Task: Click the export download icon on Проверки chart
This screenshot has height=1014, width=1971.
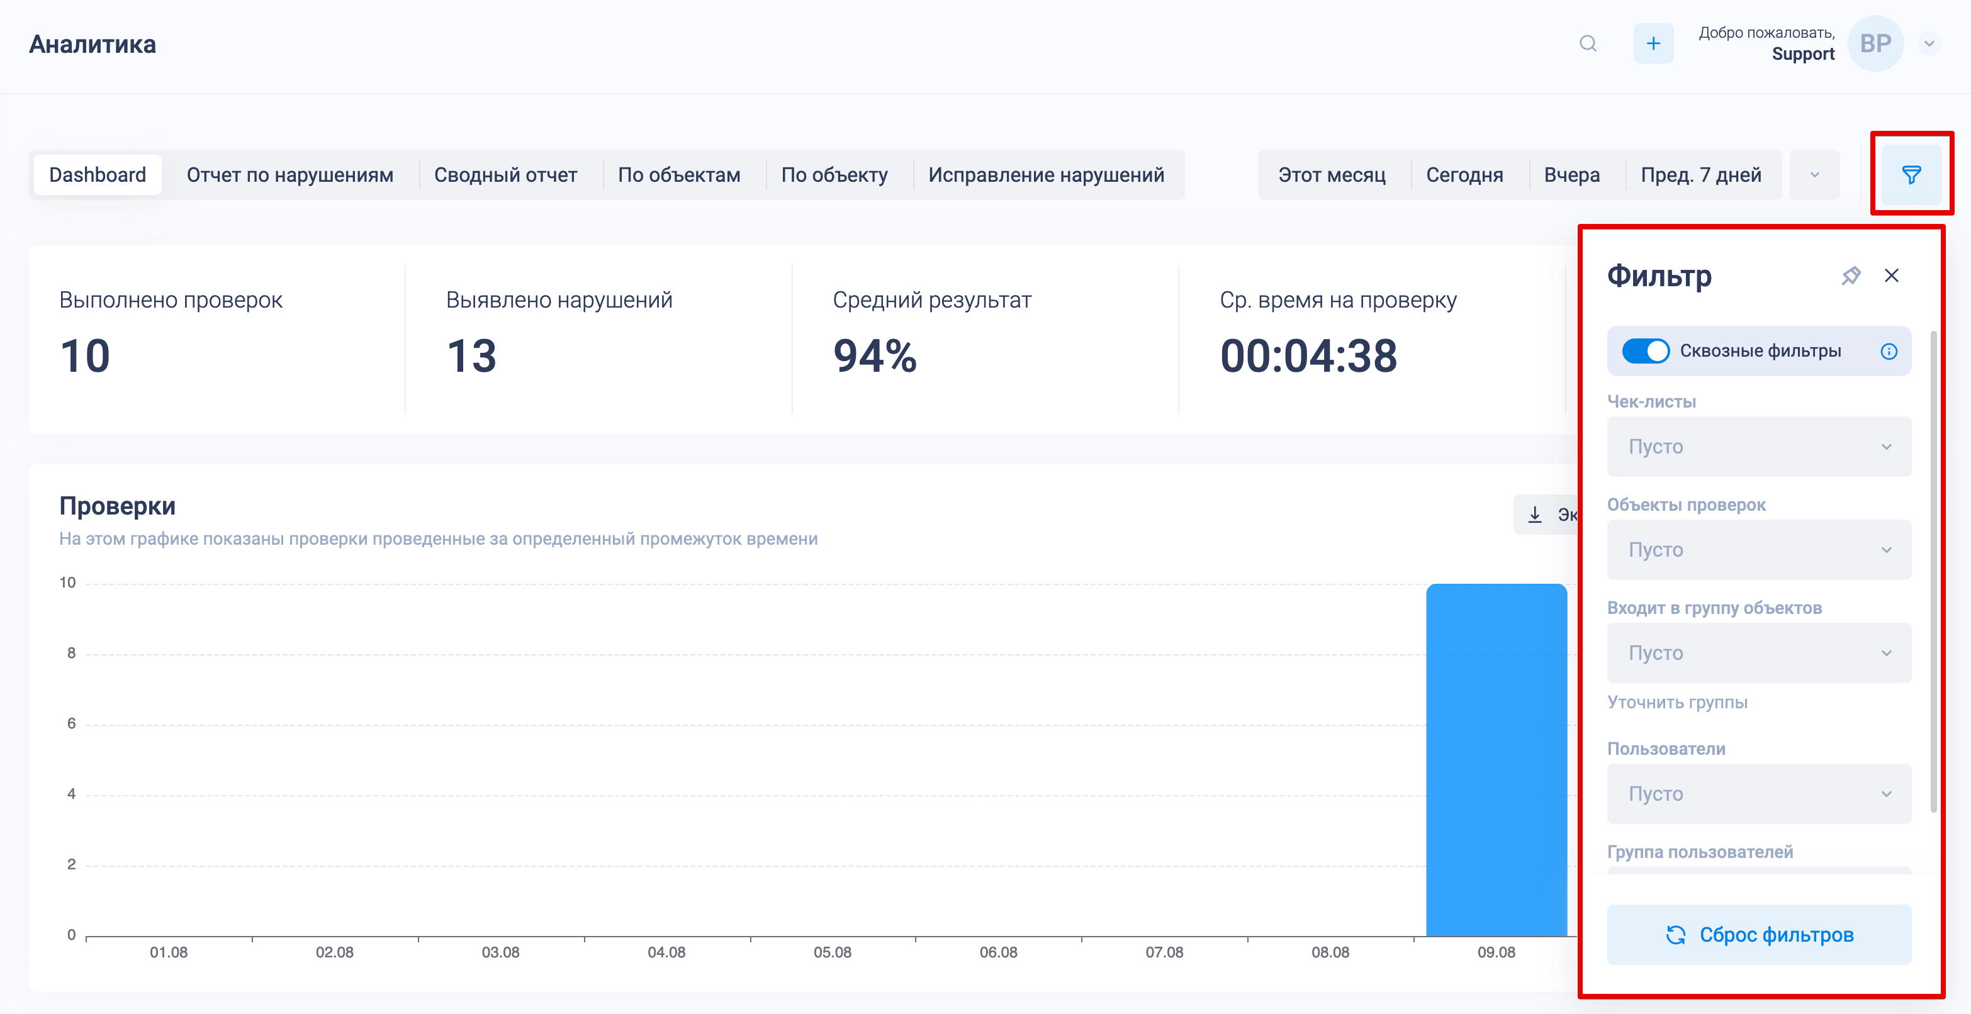Action: pos(1534,515)
